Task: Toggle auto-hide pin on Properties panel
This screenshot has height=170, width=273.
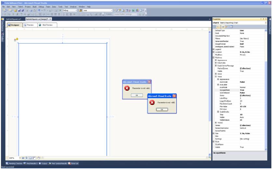Action: (x=264, y=19)
